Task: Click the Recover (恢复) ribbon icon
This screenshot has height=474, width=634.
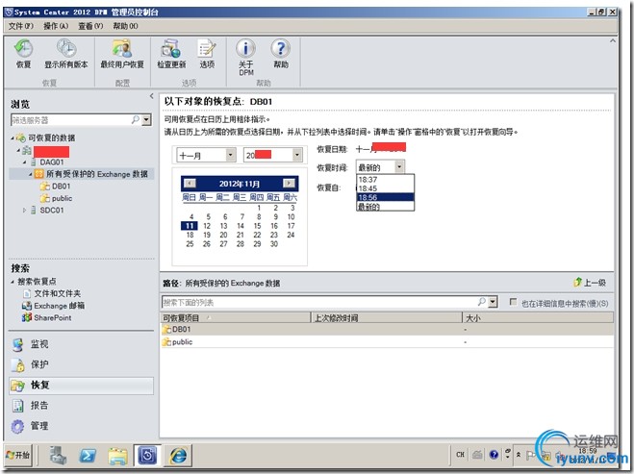Action: pyautogui.click(x=23, y=53)
